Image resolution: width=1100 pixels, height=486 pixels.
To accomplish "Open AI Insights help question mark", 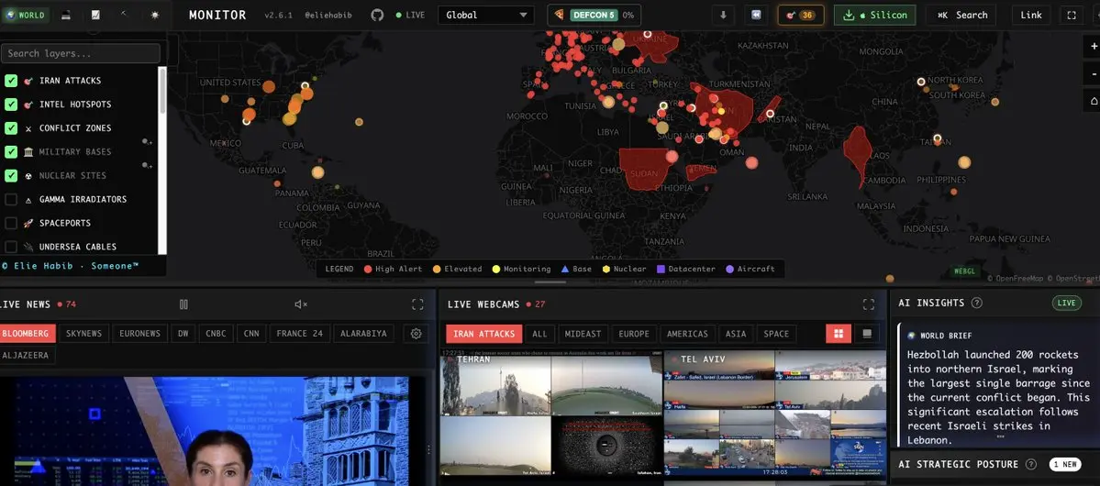I will pos(976,303).
